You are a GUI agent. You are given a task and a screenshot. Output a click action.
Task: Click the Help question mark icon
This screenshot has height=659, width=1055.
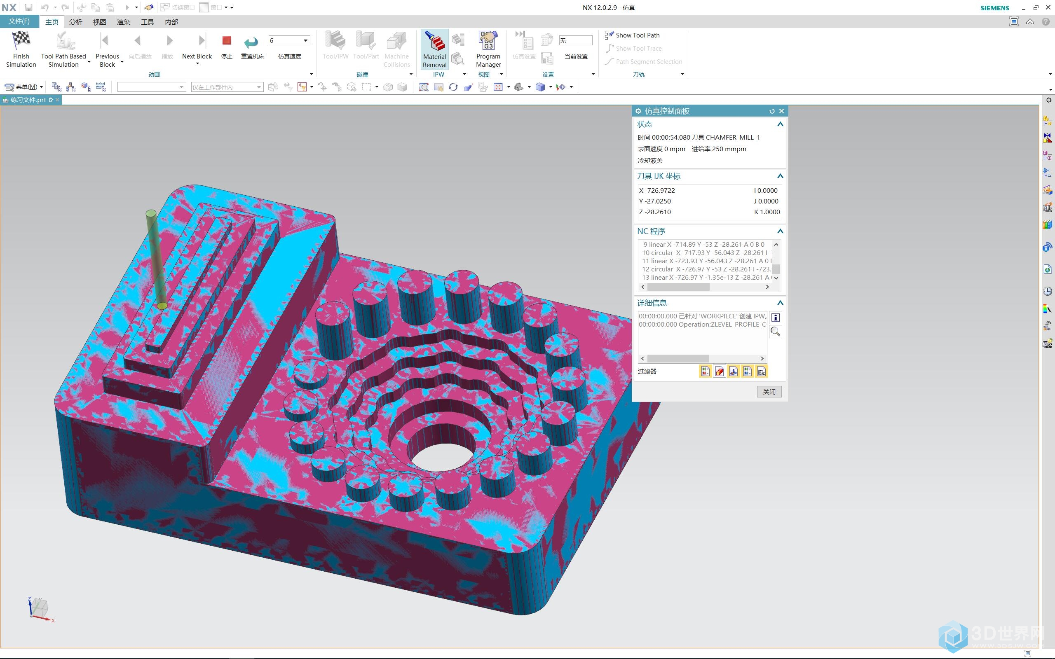1046,21
